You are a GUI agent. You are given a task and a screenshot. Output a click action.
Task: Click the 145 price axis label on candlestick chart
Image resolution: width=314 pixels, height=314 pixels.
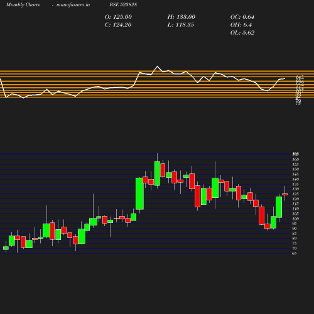[296, 174]
